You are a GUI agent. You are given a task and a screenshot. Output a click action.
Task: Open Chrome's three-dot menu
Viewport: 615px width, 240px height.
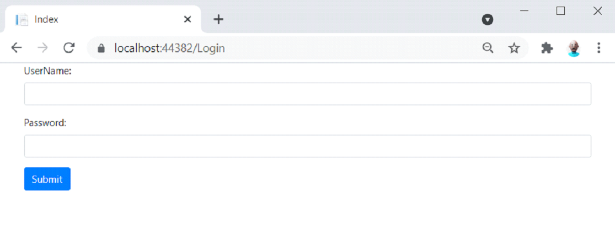click(598, 48)
